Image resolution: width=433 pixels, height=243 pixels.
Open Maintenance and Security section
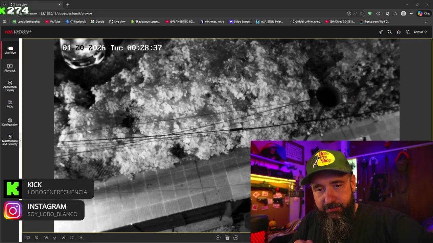10,140
